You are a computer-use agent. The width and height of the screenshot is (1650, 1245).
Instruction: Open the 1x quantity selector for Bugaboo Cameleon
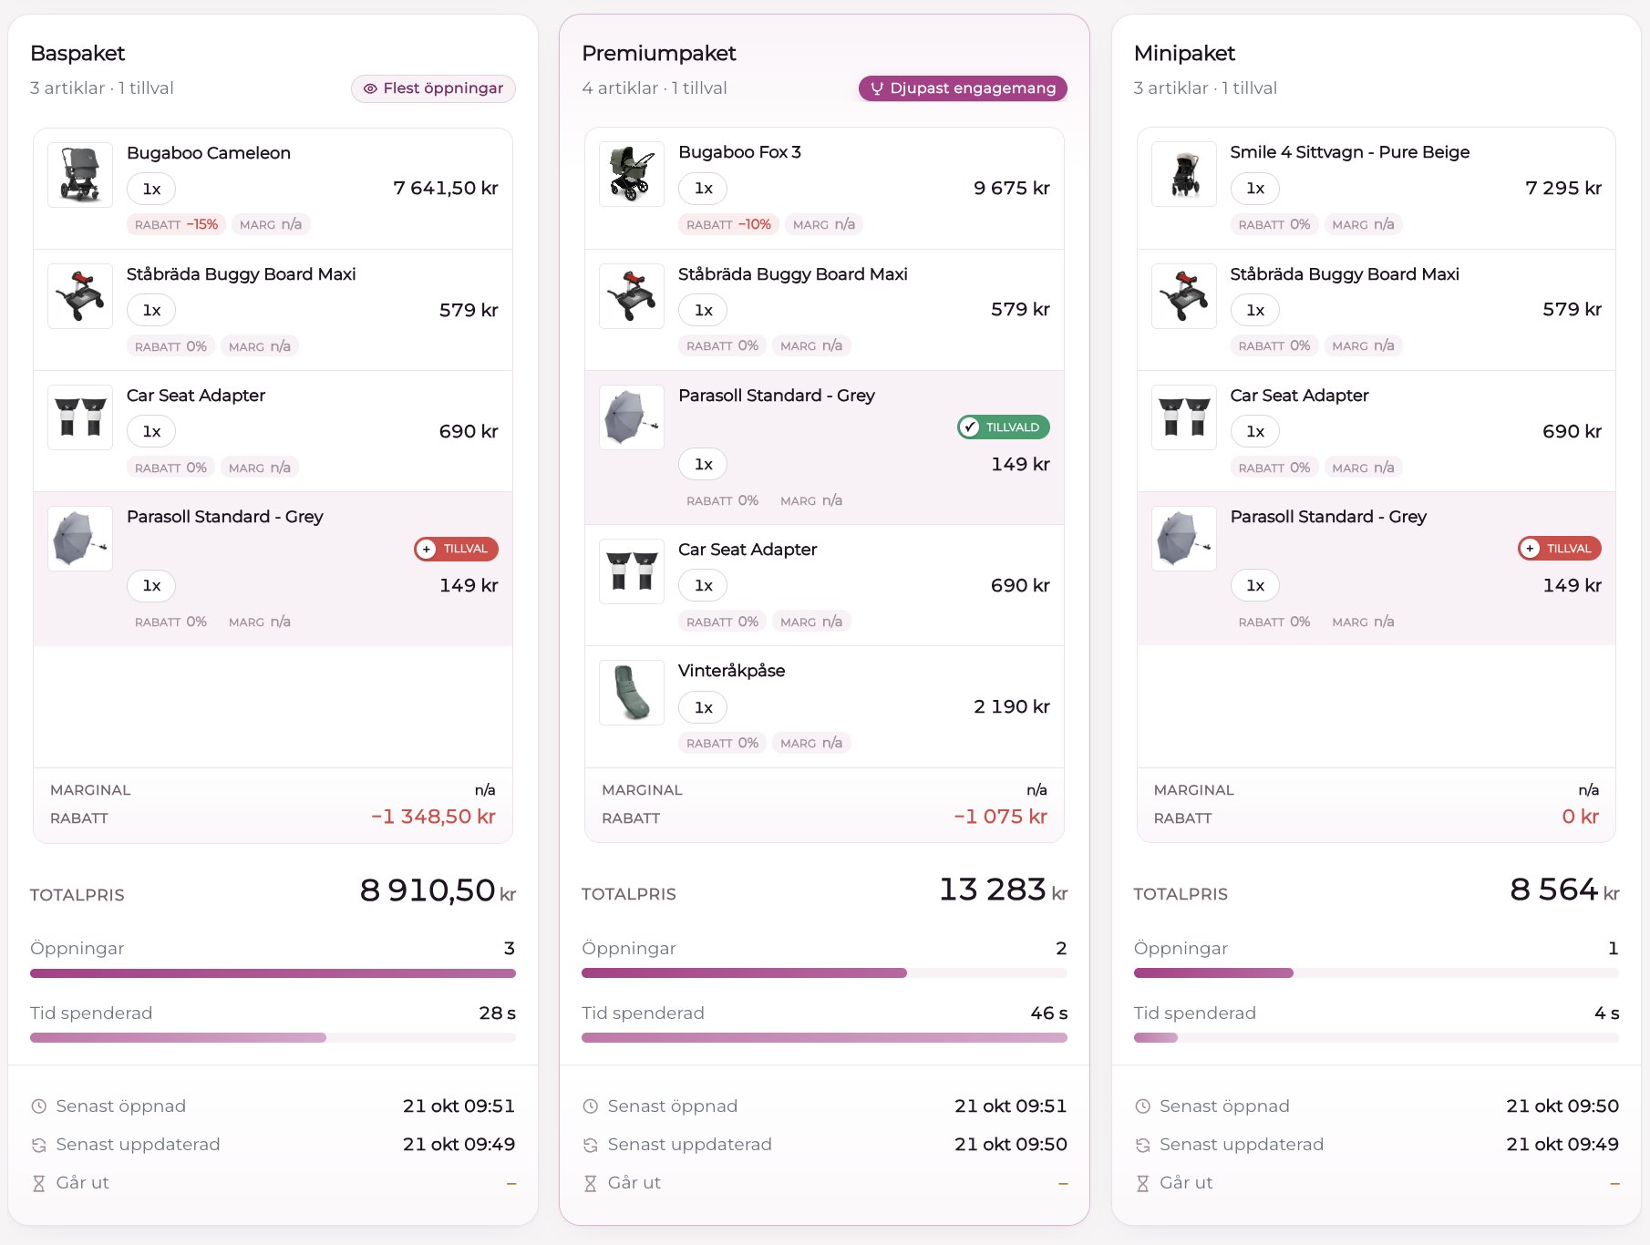[151, 189]
